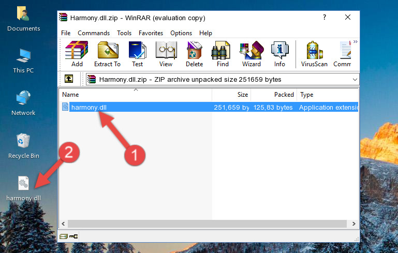Screen dimensions: 398x253
Task: Expand hidden toolbar items chevron
Action: coord(356,41)
